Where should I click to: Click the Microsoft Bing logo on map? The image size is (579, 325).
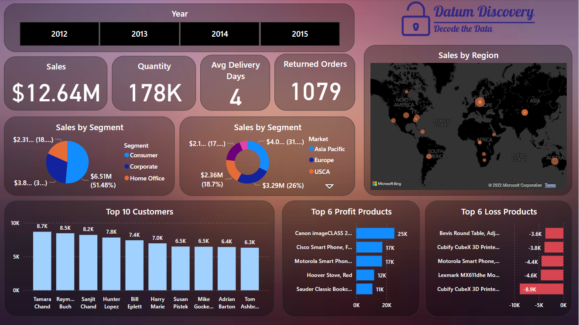click(386, 184)
